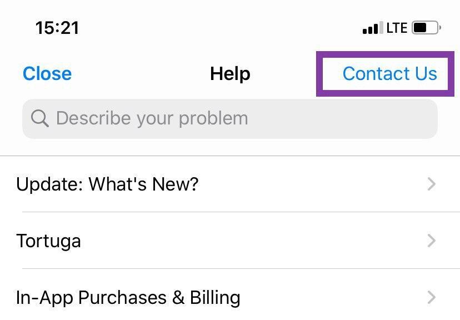The height and width of the screenshot is (320, 460).
Task: Select the Billing row label text
Action: coord(128,297)
